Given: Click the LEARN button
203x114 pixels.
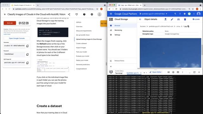Looking at the screenshot, I should (196, 19).
